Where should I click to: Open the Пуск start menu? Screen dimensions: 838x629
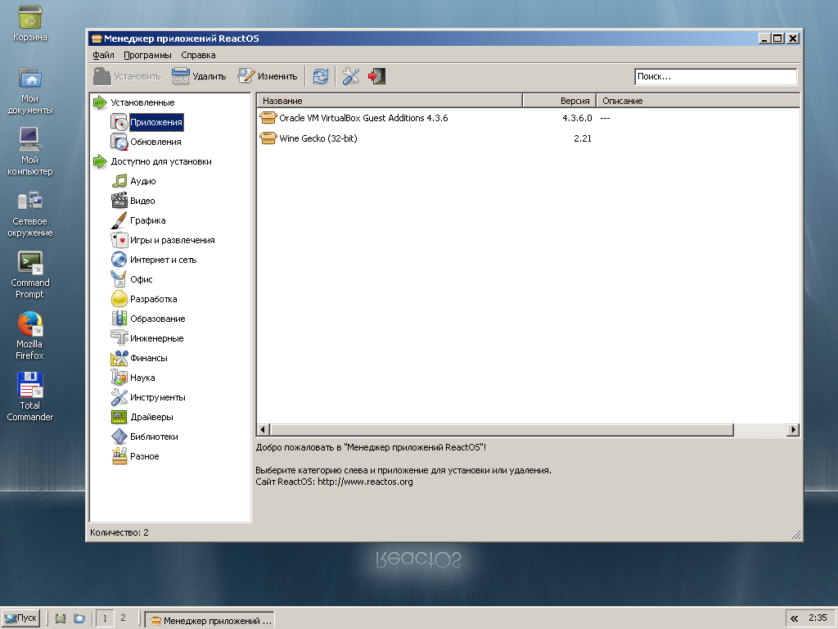(x=20, y=618)
